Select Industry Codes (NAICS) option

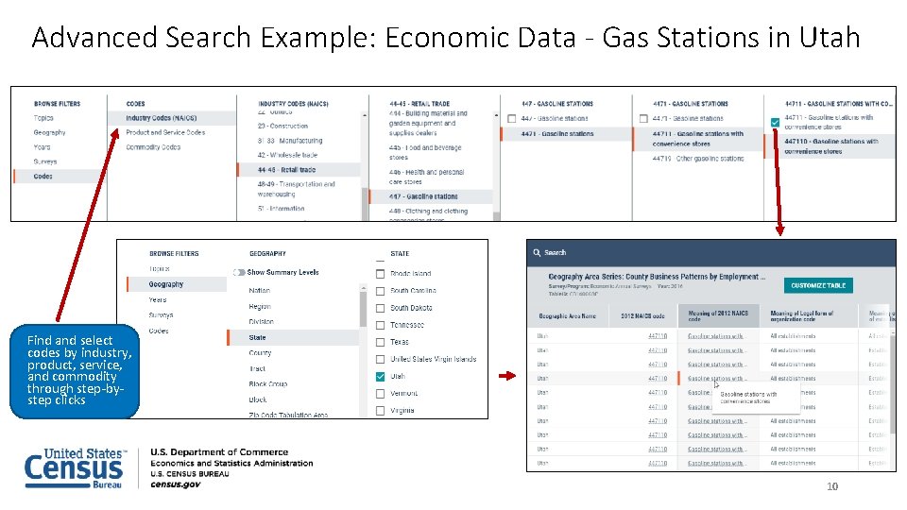(x=162, y=118)
